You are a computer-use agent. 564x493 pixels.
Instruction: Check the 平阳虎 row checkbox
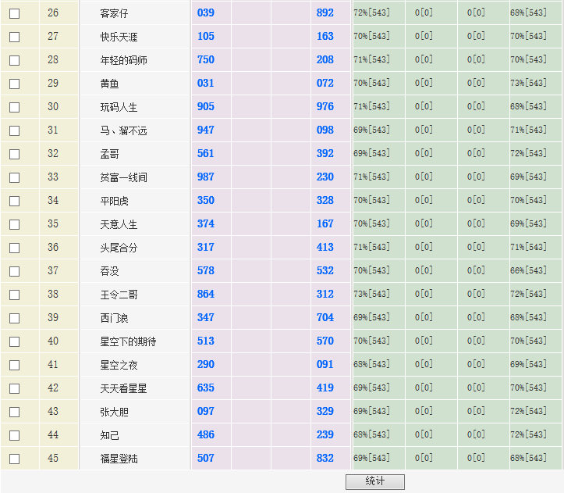pos(14,201)
